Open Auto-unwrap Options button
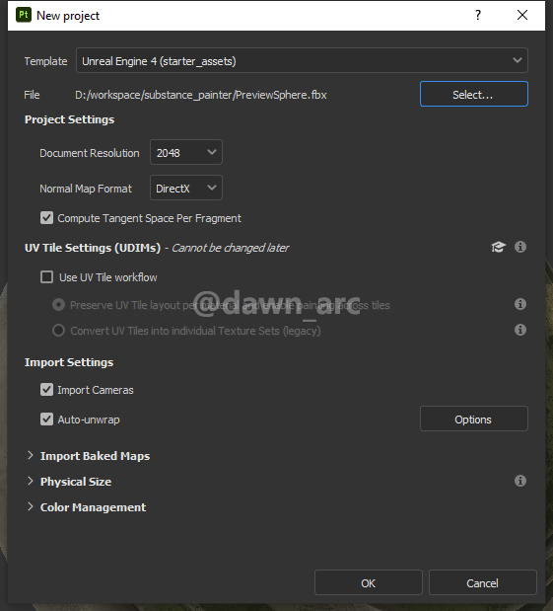Viewport: 553px width, 611px height. (474, 419)
